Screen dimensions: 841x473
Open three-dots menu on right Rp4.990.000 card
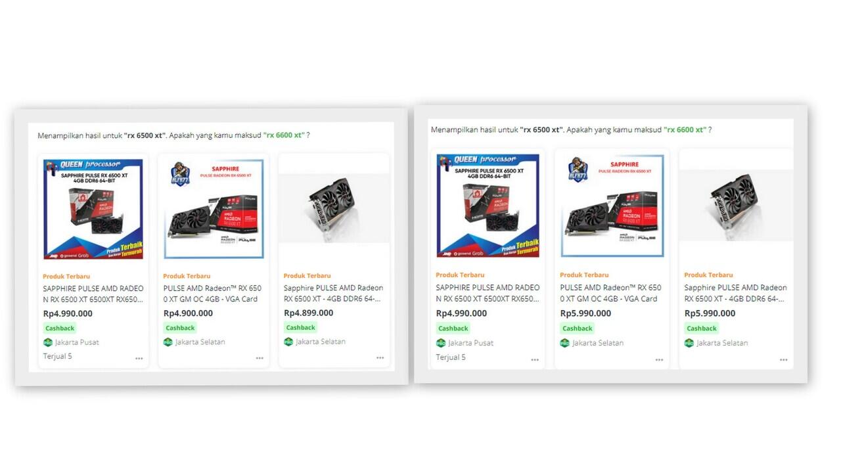tap(535, 360)
